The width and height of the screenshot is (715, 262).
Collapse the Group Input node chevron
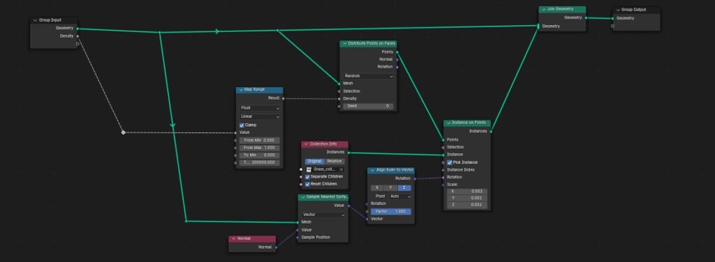pyautogui.click(x=35, y=20)
